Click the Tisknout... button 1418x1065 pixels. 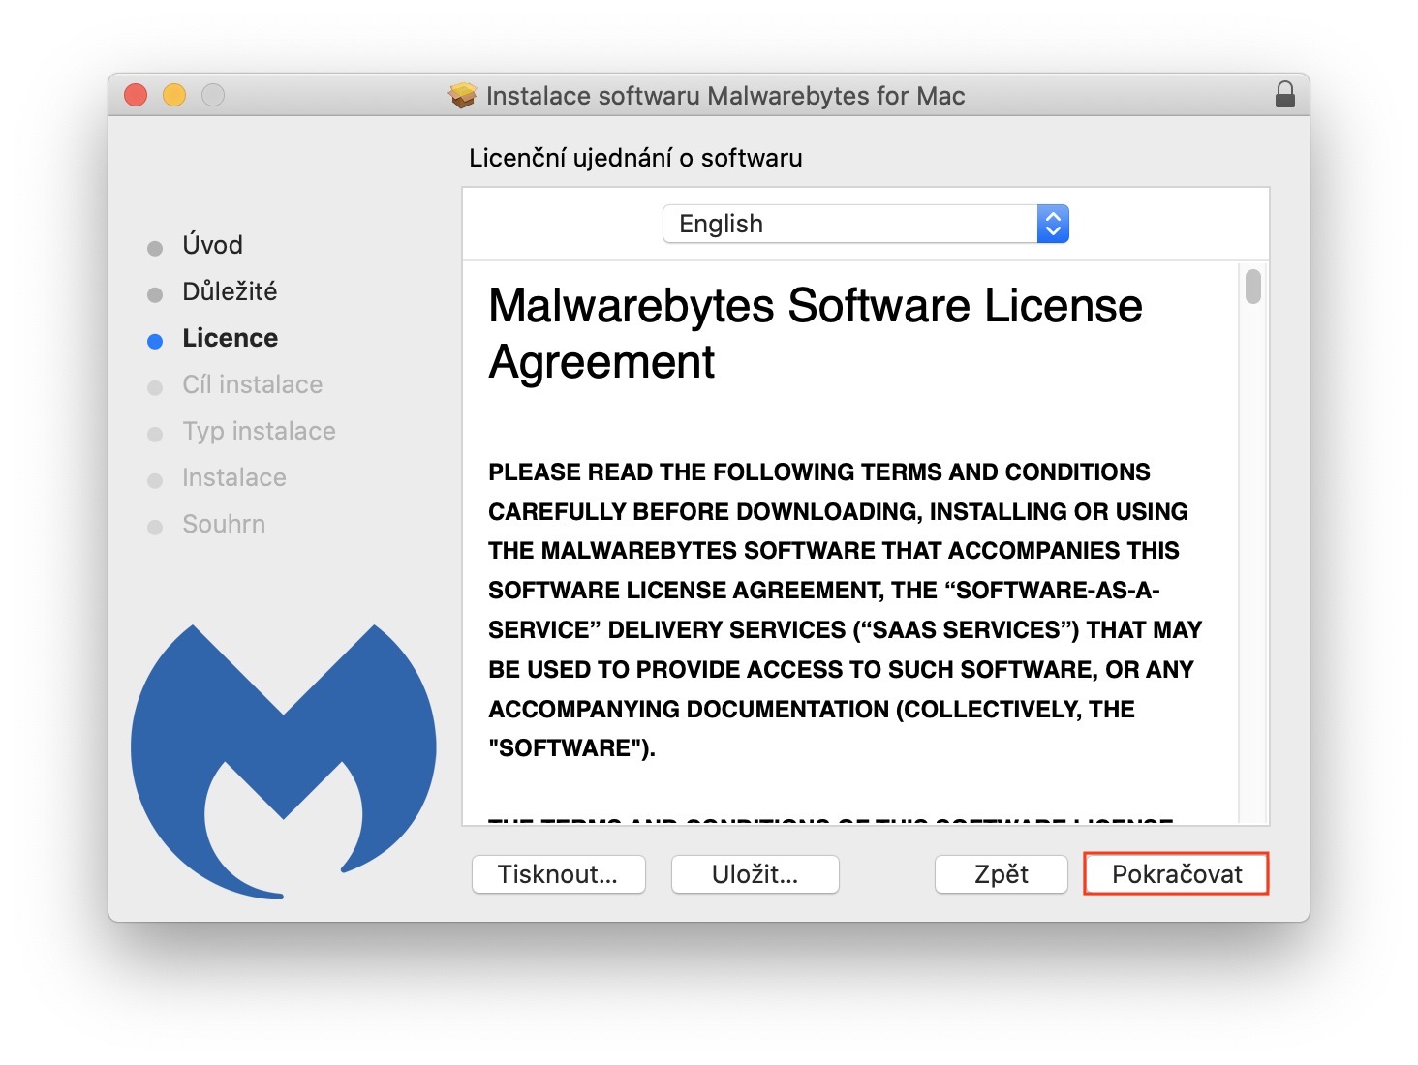pos(558,874)
